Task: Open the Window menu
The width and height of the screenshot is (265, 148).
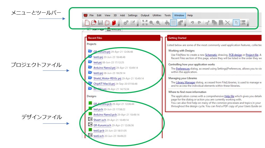Action: pyautogui.click(x=179, y=15)
